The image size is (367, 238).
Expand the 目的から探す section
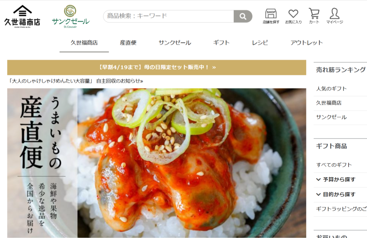(x=340, y=194)
